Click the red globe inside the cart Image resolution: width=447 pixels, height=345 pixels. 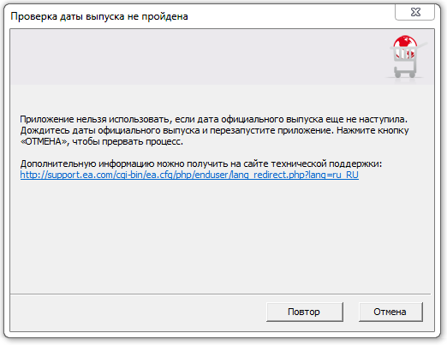coord(405,45)
